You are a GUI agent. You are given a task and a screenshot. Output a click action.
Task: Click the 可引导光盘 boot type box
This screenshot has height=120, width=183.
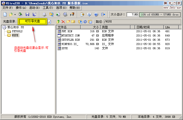point(32,21)
